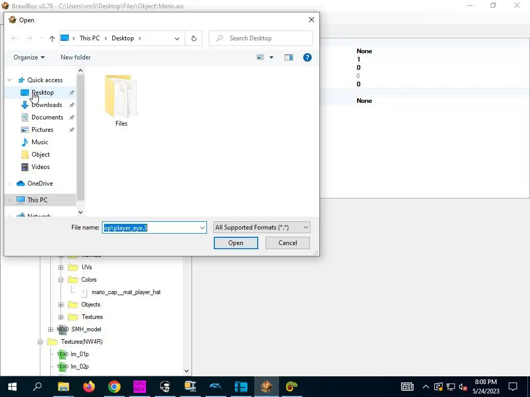Select Desktop in Quick access
530x397 pixels.
[42, 93]
